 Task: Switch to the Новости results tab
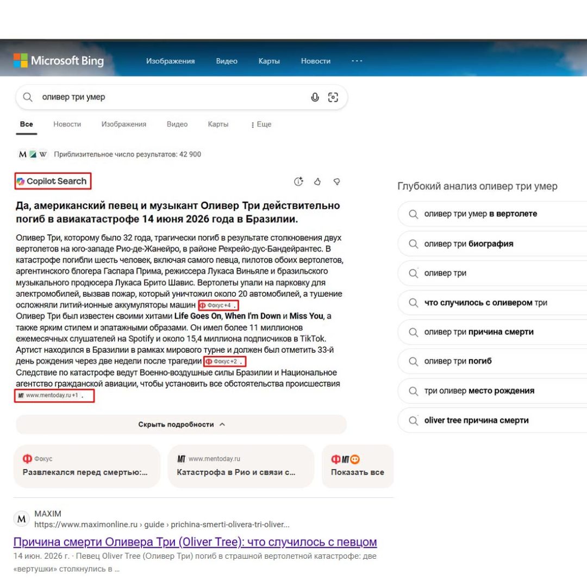tap(67, 124)
